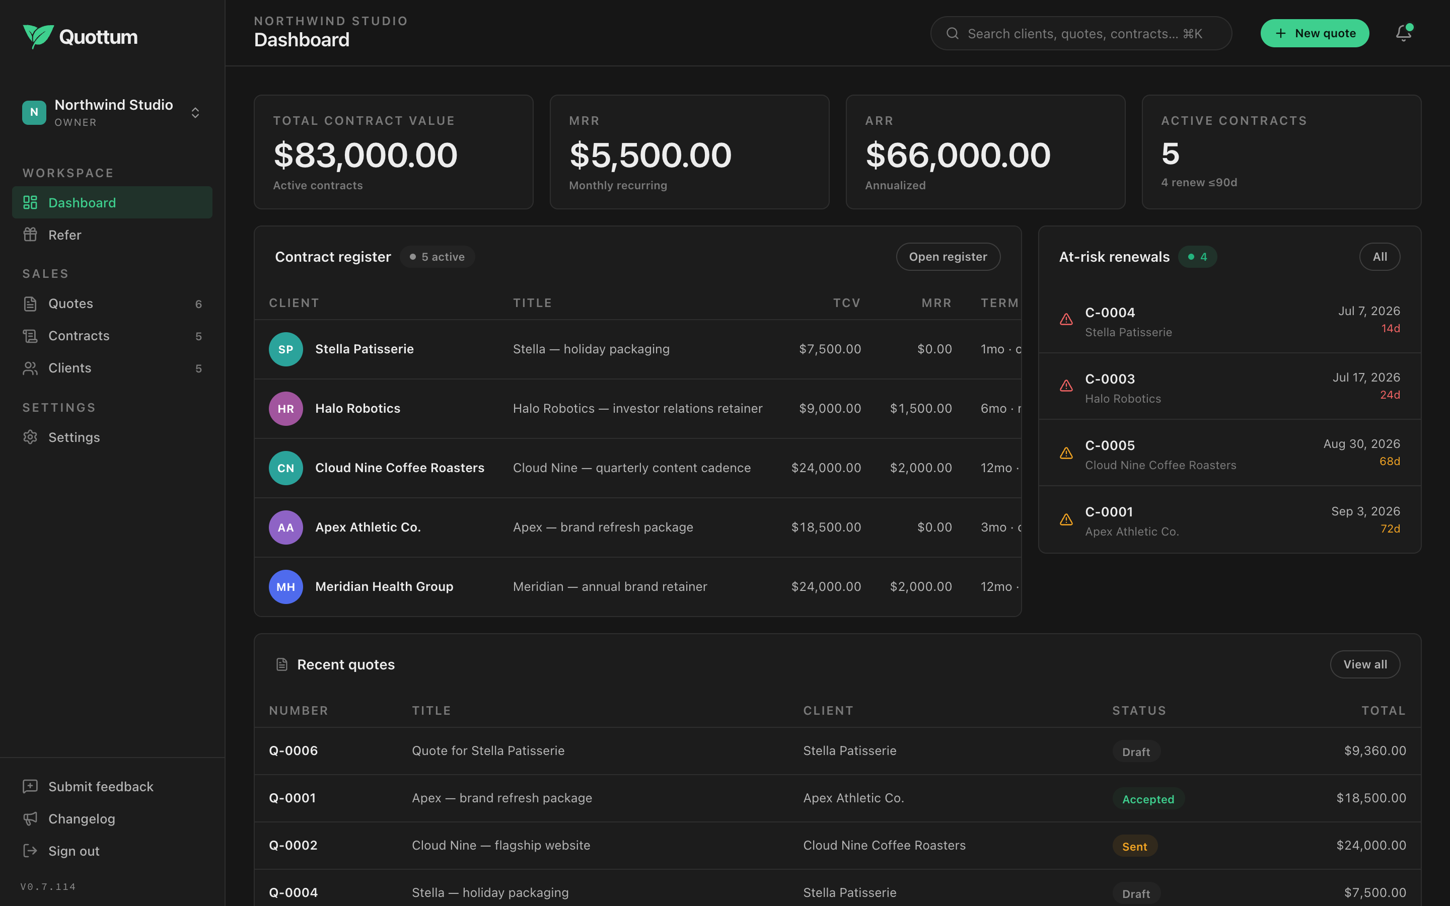1450x906 pixels.
Task: Click the Draft status for Q-0006
Action: coord(1136,751)
